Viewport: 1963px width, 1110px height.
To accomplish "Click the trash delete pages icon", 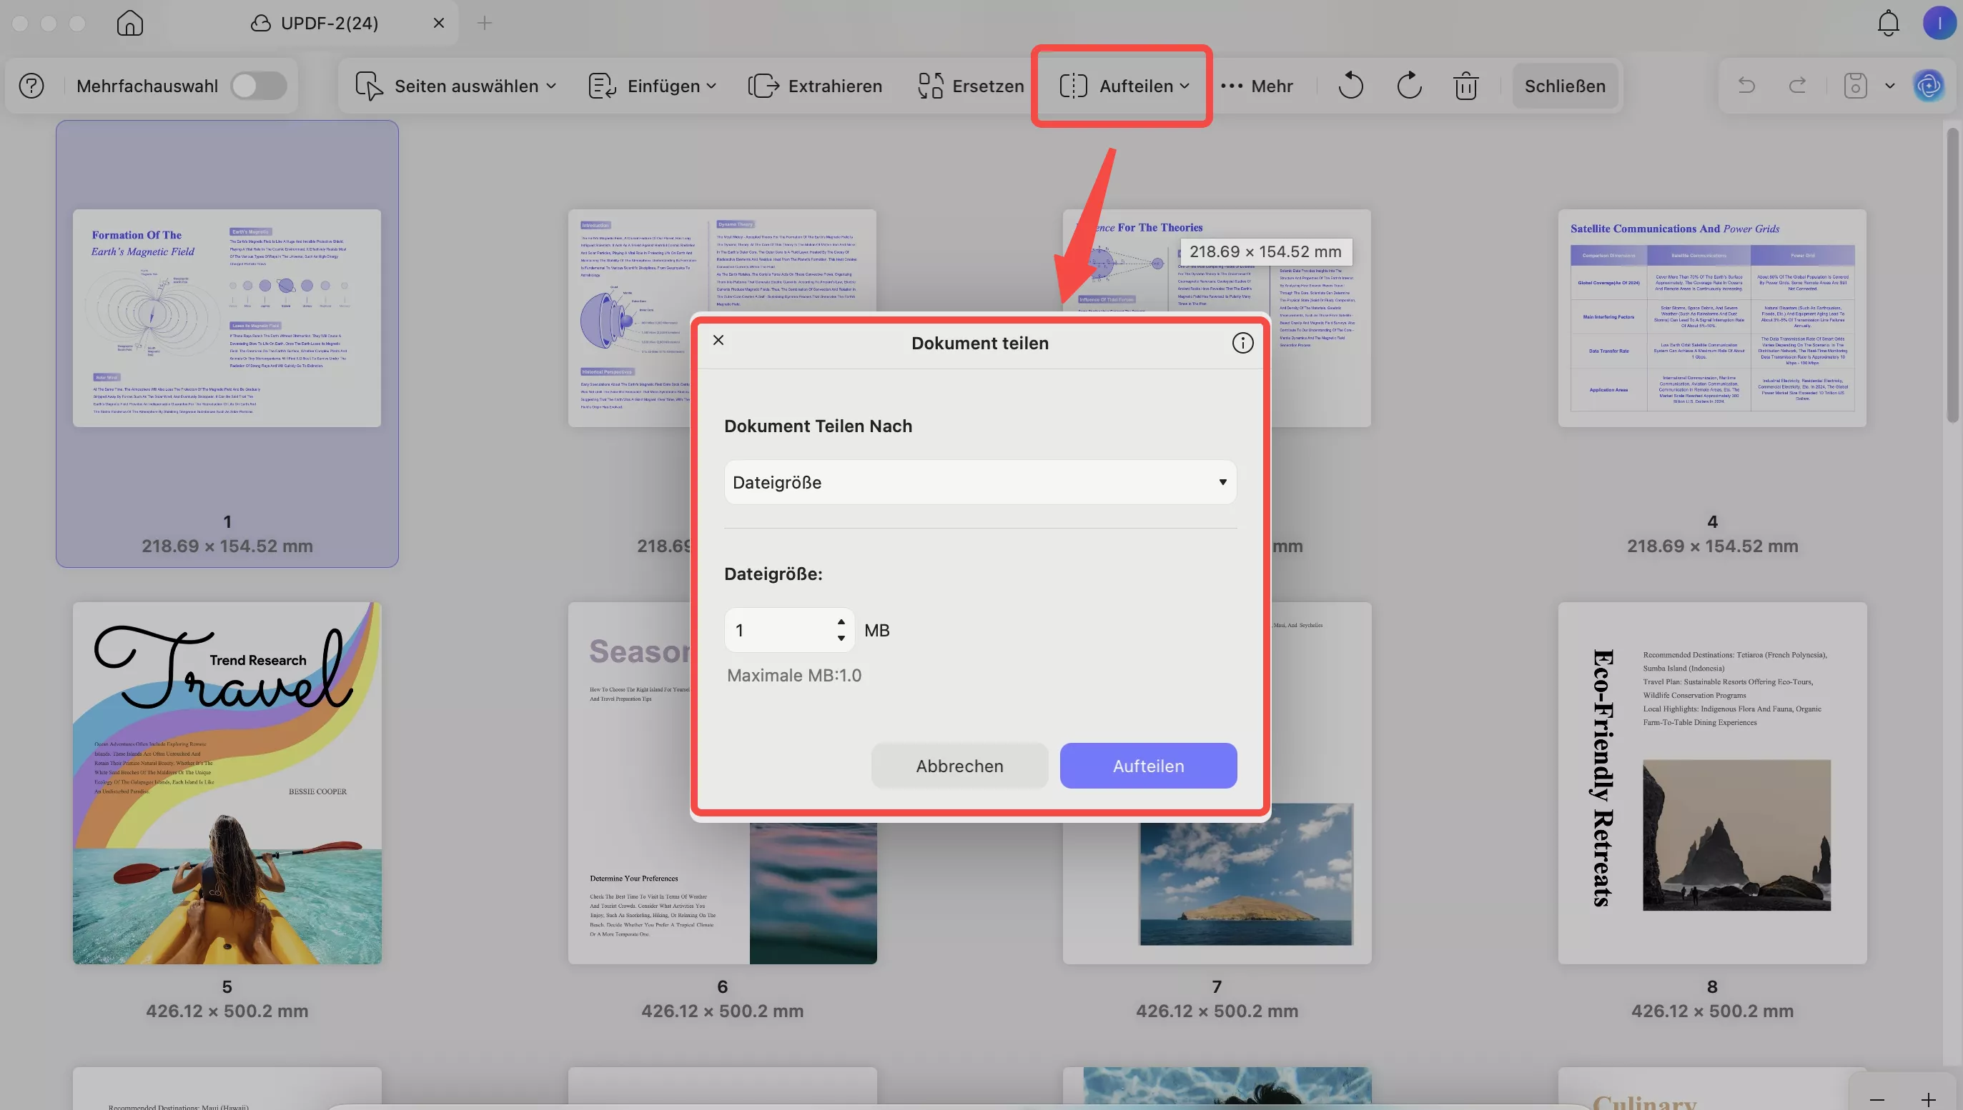I will [1465, 86].
